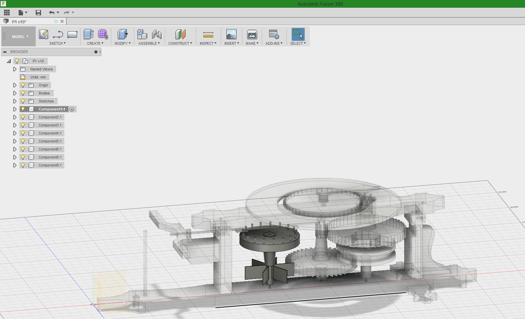Click the Joint icon in Assemble

156,34
